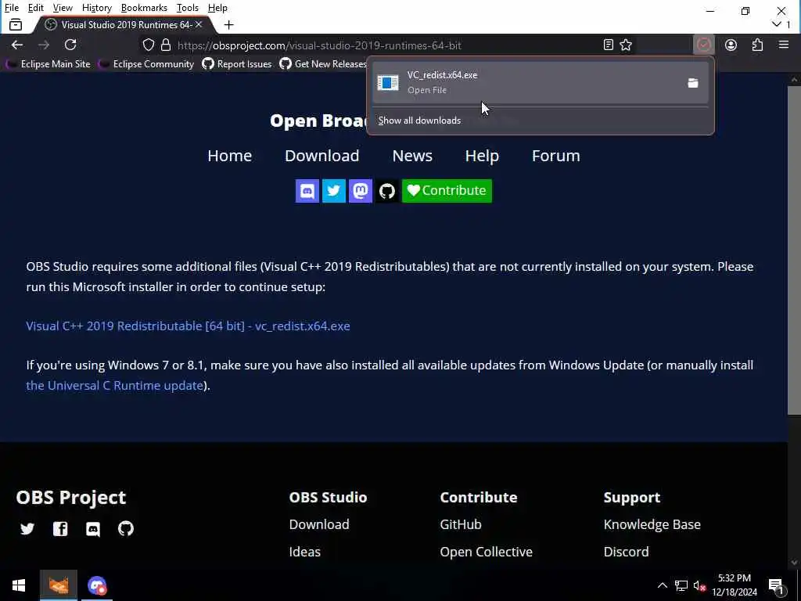Reload the current page
The height and width of the screenshot is (601, 801).
point(70,45)
